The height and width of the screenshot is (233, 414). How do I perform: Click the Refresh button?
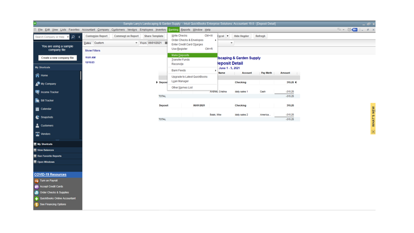tap(260, 36)
